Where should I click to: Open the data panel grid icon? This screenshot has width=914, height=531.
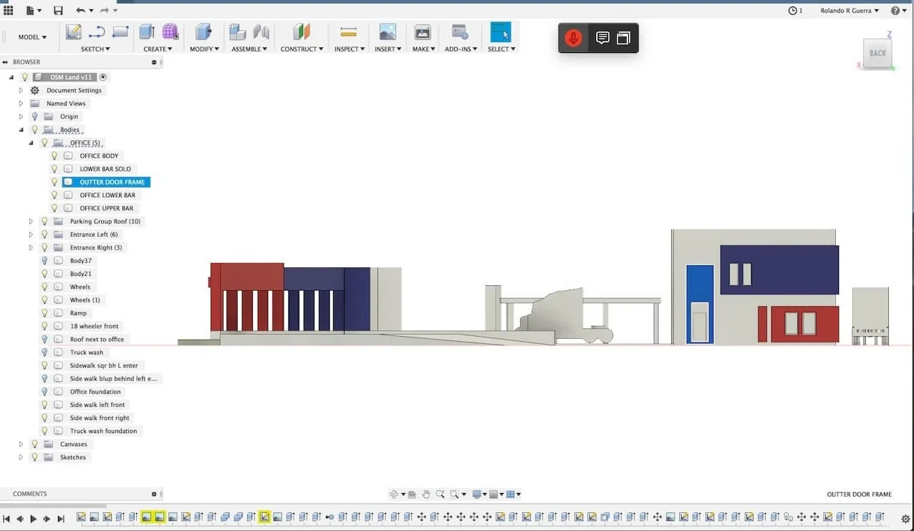pos(9,11)
